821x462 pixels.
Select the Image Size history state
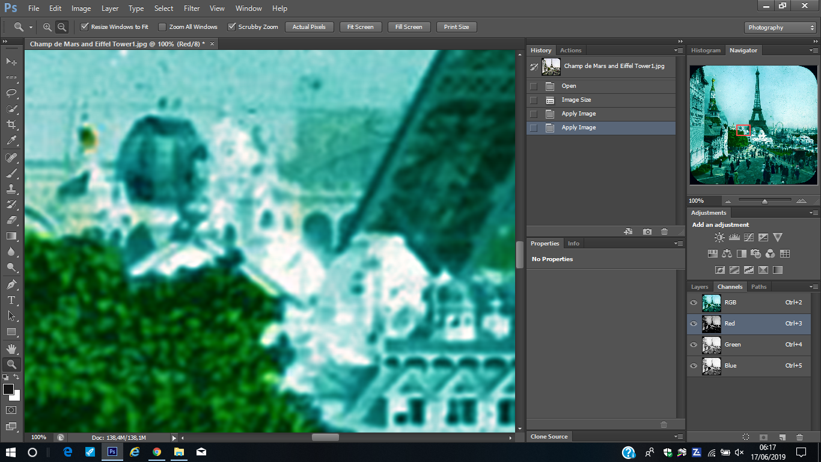click(576, 100)
